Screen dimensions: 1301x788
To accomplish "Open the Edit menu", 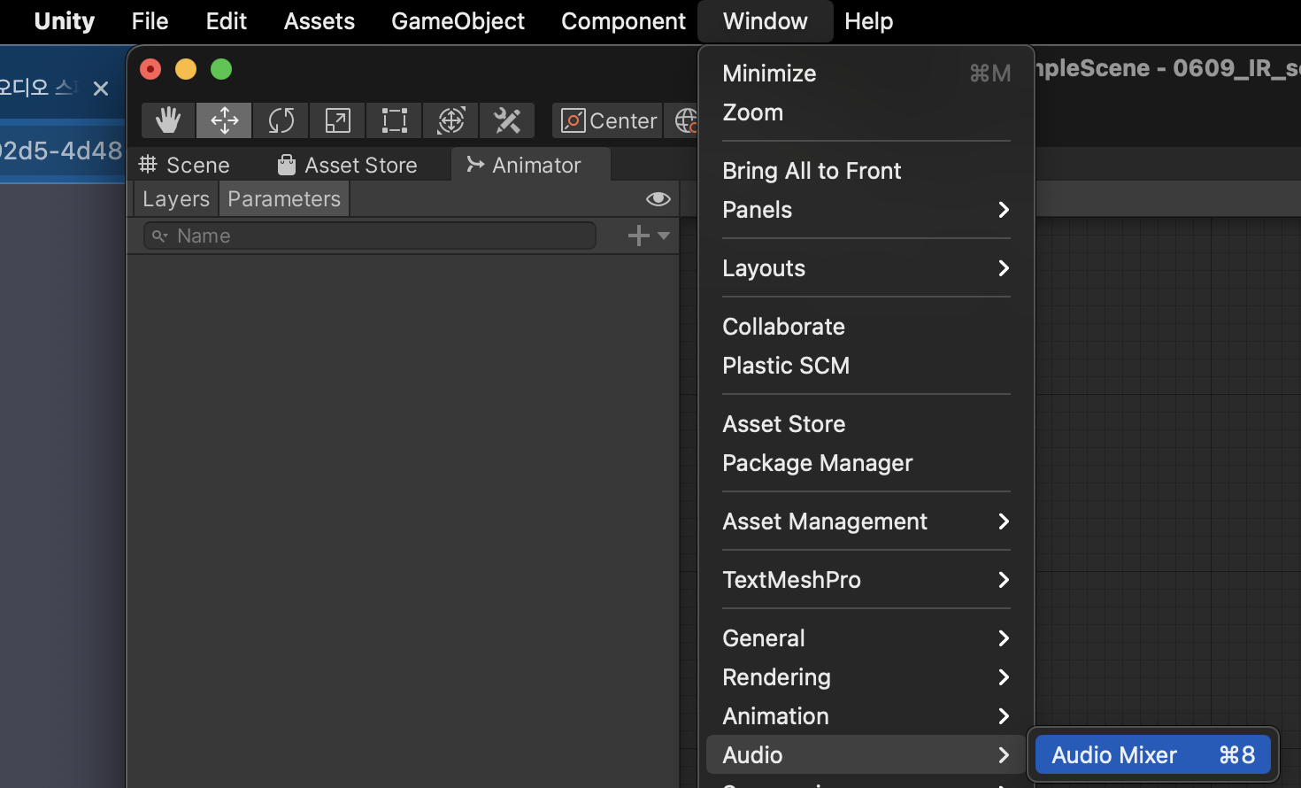I will [226, 21].
